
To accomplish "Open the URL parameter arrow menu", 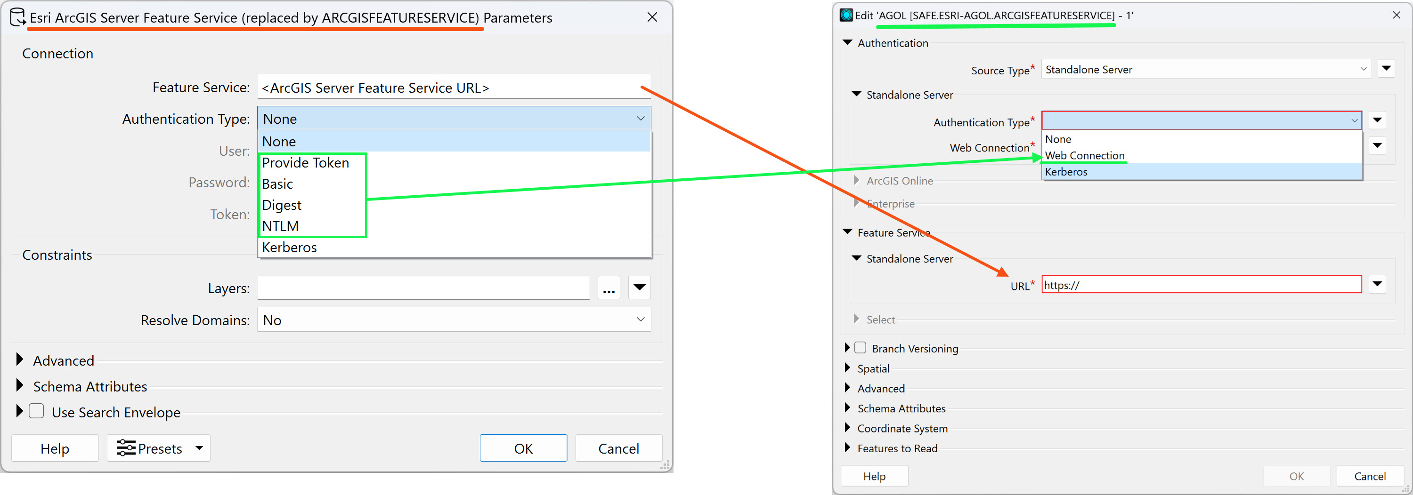I will [1377, 284].
